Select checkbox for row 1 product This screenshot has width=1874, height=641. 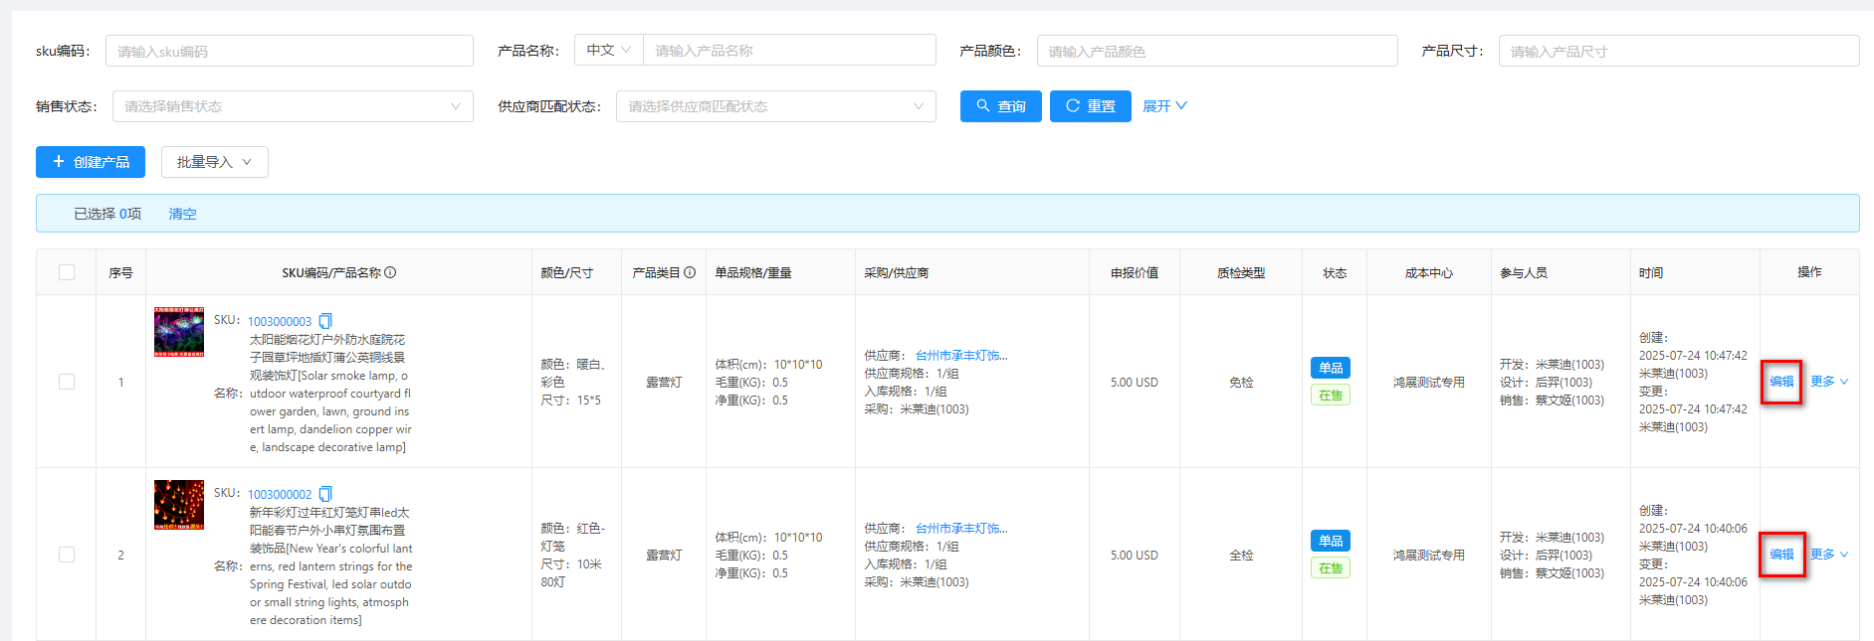point(67,382)
